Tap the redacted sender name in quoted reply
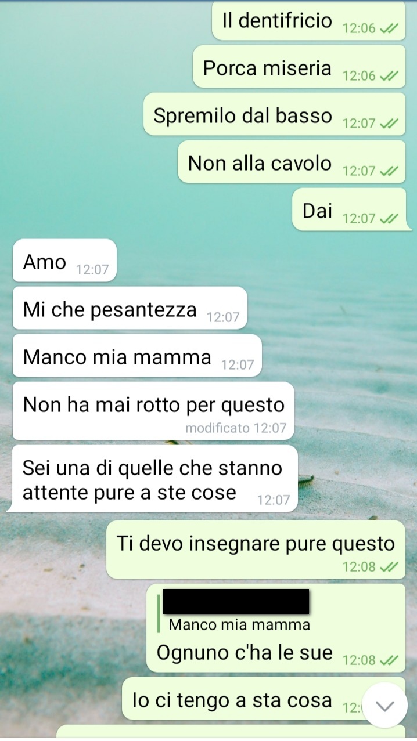This screenshot has height=741, width=417. pos(236,601)
